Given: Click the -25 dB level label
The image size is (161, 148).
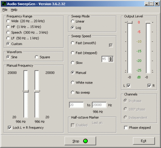Looking at the screenshot, I should pyautogui.click(x=139, y=70).
